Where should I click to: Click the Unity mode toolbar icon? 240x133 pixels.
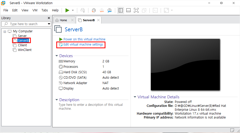coord(144,10)
